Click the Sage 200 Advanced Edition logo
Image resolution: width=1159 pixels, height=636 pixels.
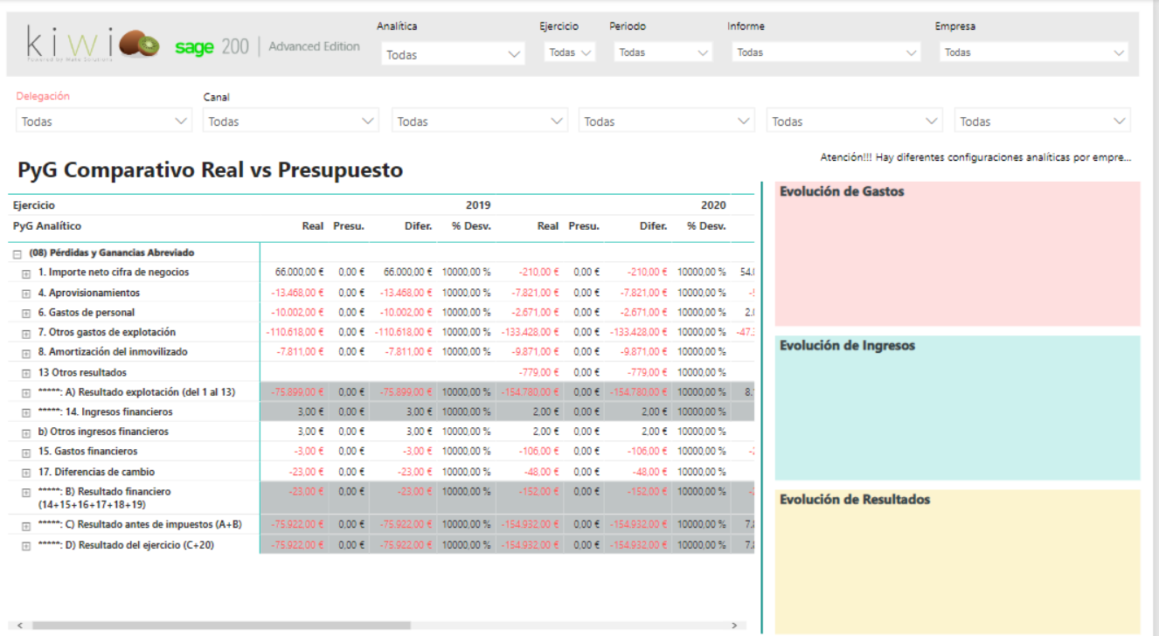tap(267, 47)
